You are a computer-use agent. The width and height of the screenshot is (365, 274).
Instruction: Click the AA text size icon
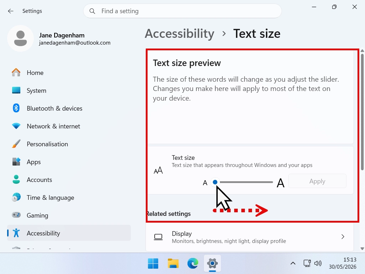[x=158, y=170]
